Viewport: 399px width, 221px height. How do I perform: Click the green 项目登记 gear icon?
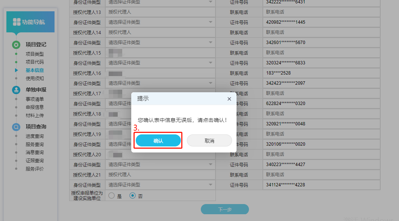(x=16, y=45)
